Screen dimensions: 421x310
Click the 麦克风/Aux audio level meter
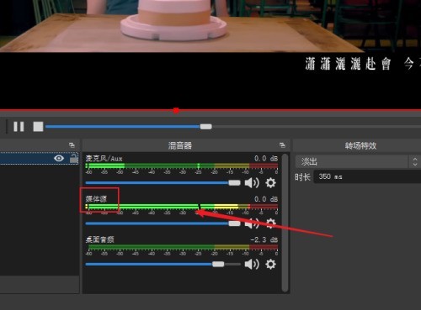point(182,166)
